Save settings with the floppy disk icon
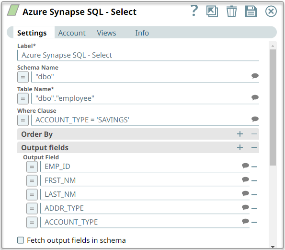285x250 pixels. pos(251,12)
